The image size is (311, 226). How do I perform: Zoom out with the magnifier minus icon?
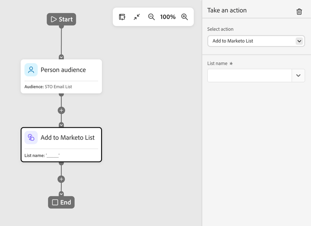[x=151, y=17]
